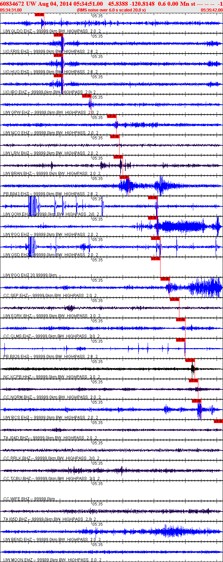Image resolution: width=223 pixels, height=562 pixels.
Task: Select the CC PRLK BHZ station label
Action: [51, 458]
